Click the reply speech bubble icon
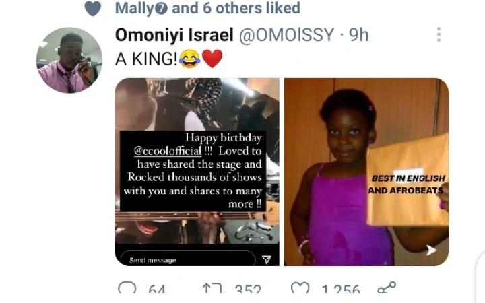 click(127, 288)
